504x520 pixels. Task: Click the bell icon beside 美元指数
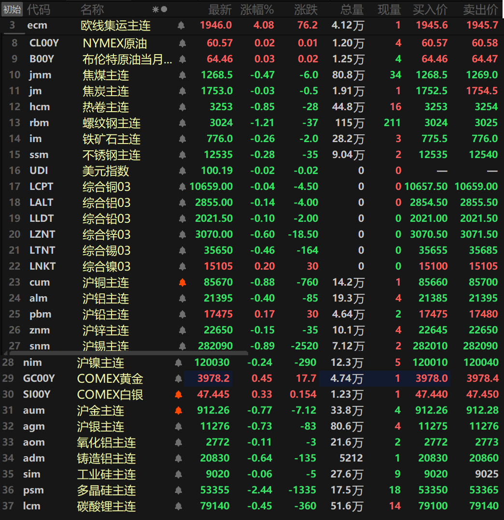[x=182, y=171]
